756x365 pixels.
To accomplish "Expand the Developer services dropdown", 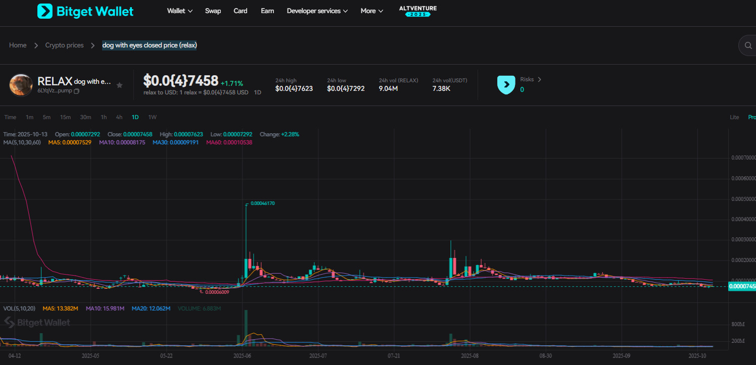I will [317, 11].
